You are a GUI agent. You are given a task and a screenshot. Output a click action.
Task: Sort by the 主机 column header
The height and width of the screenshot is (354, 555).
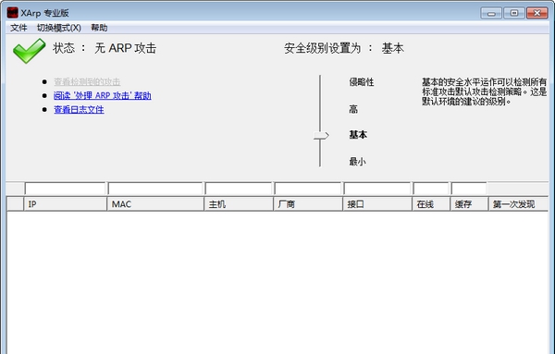pos(239,204)
